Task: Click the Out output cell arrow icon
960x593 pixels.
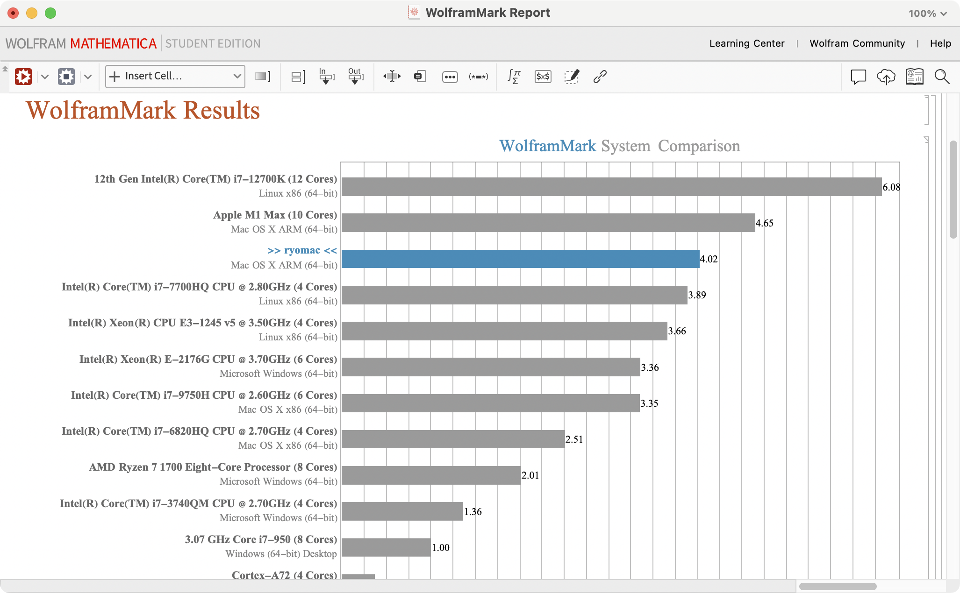Action: click(356, 76)
